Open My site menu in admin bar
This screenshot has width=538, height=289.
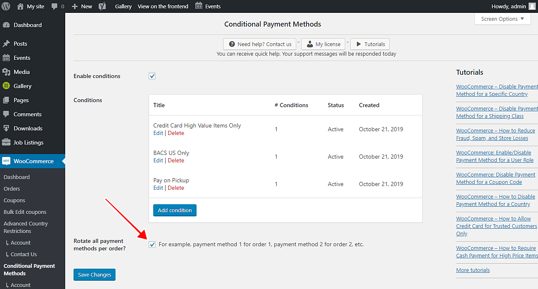point(31,6)
